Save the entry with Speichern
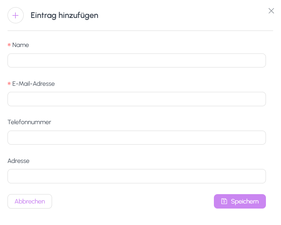This screenshot has height=225, width=281. tap(240, 201)
